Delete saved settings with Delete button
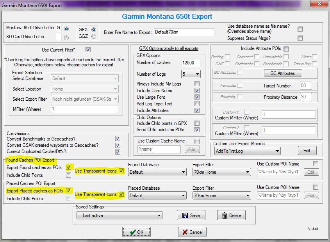 pos(231,215)
